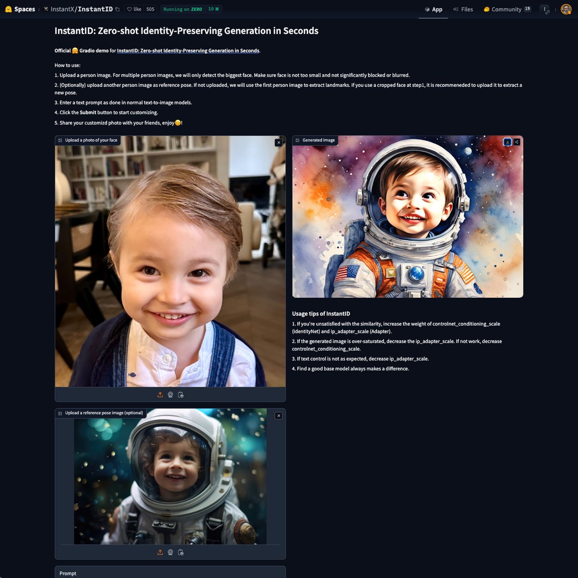Click the uploaded child face photo
The width and height of the screenshot is (578, 578).
point(170,261)
